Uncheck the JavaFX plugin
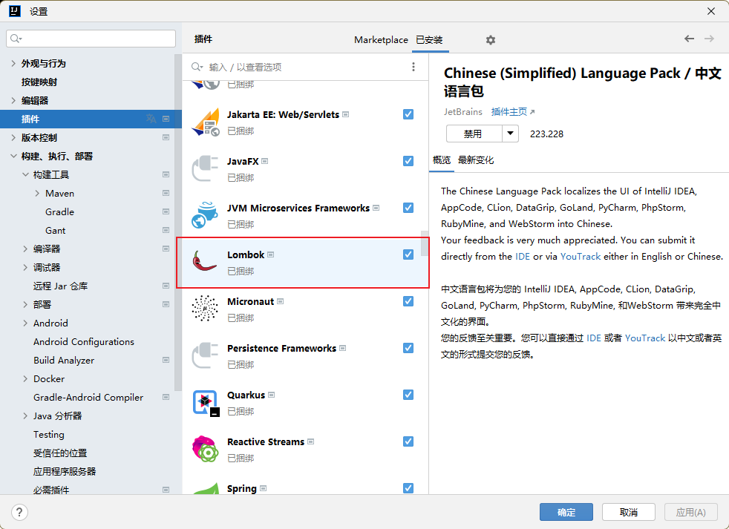 point(408,161)
